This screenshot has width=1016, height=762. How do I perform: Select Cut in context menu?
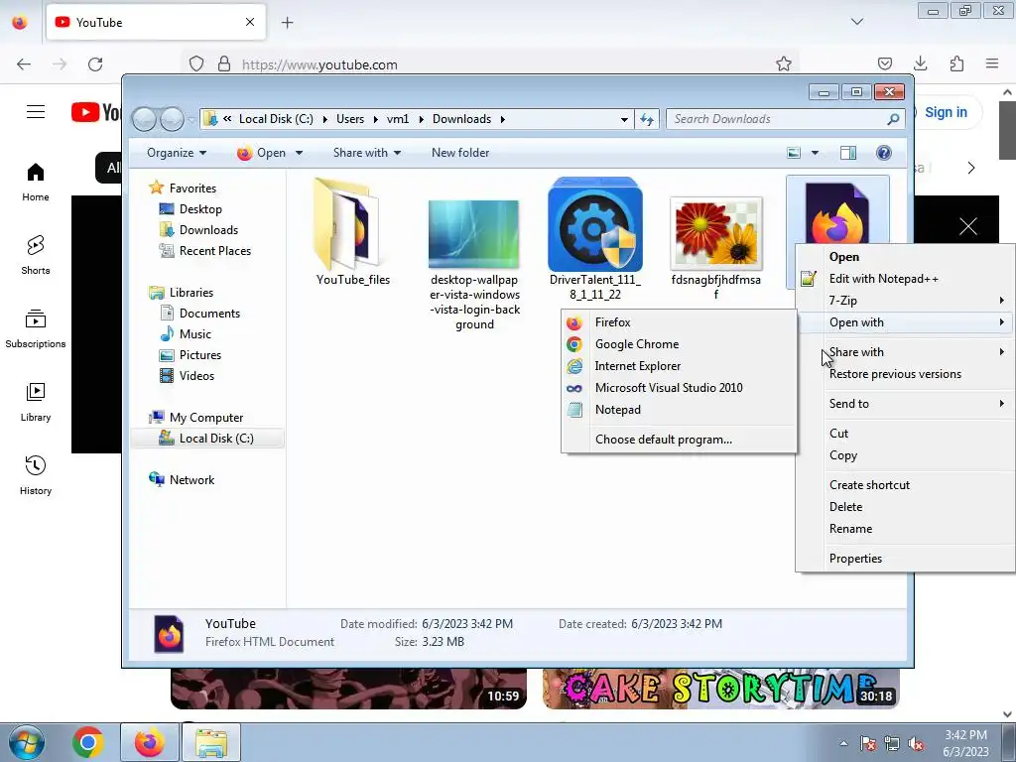coord(905,434)
